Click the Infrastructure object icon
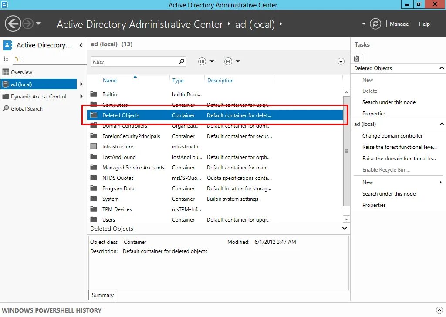 coord(94,146)
